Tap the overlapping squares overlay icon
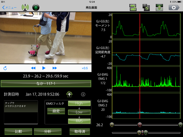 click(146, 7)
